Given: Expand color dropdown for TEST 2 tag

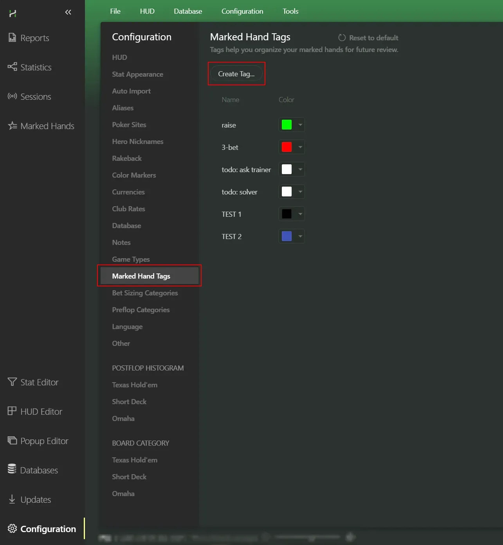Looking at the screenshot, I should coord(300,236).
